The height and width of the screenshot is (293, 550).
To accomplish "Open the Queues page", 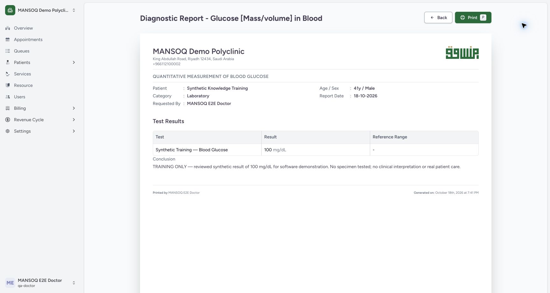I will [x=41, y=51].
